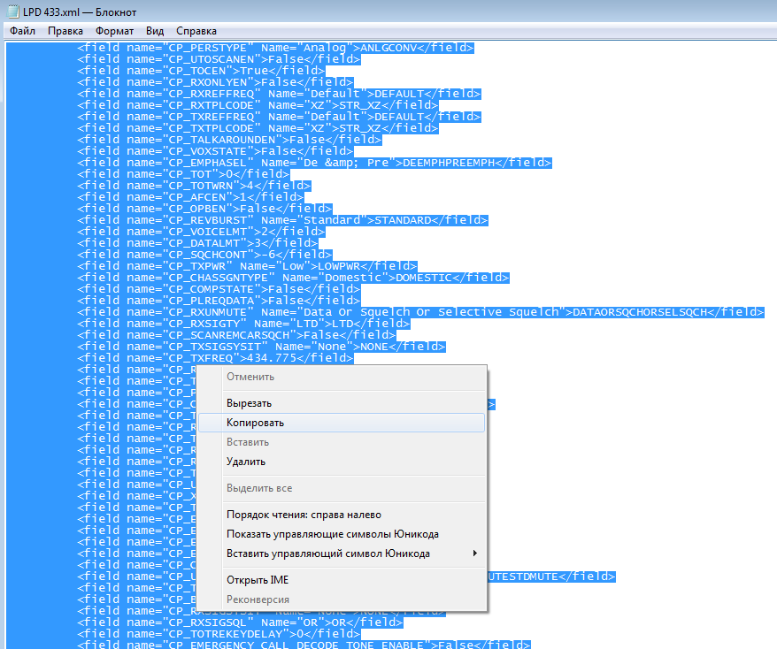Open the Формат menu

click(x=114, y=31)
